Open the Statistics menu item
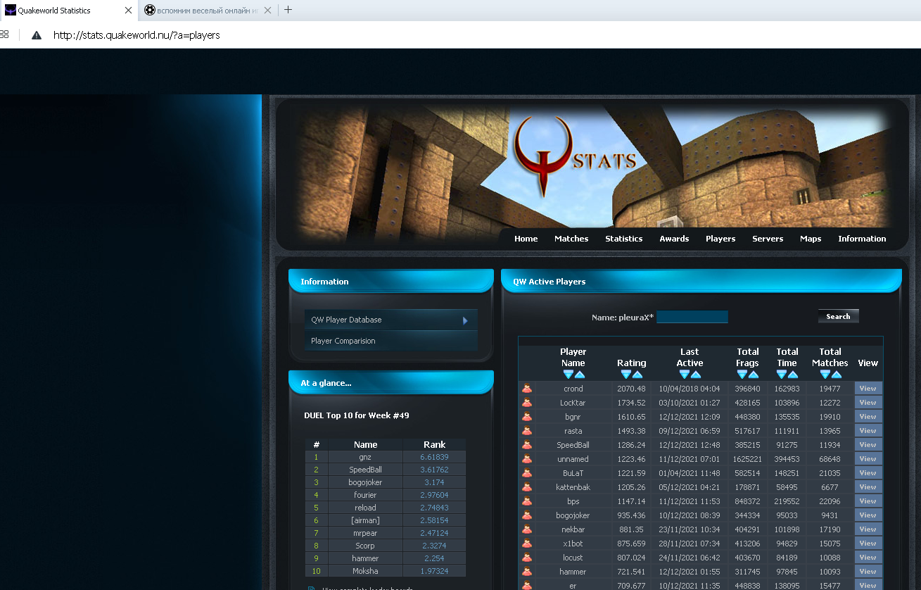 point(624,239)
